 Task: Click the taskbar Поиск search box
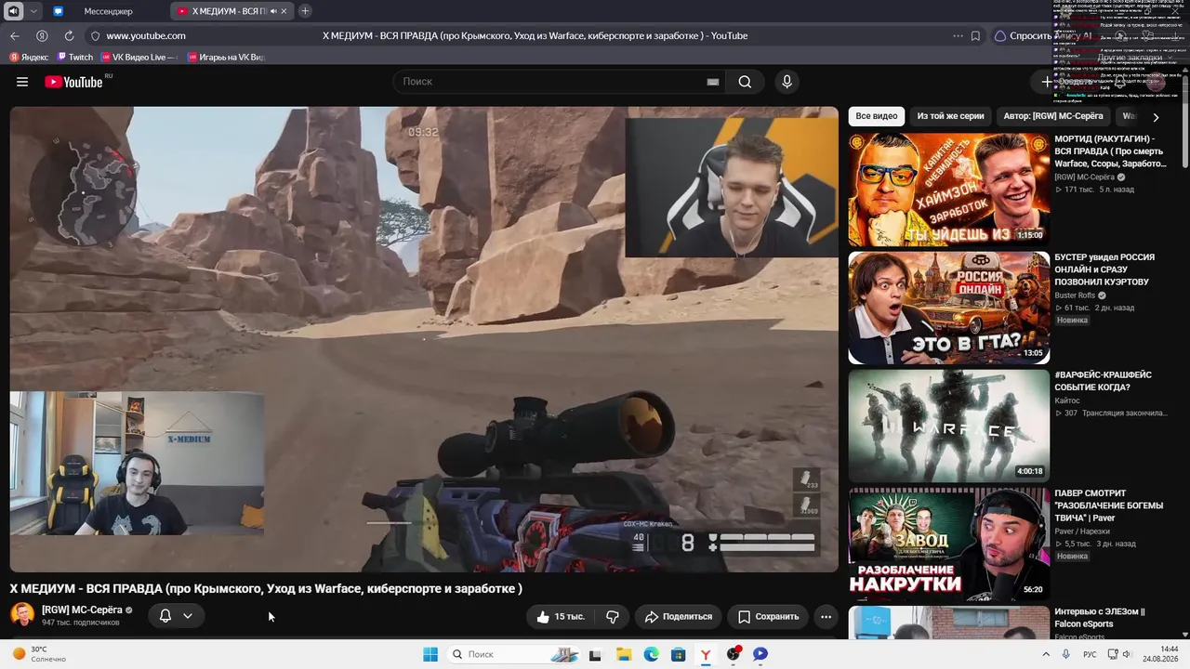coord(513,654)
